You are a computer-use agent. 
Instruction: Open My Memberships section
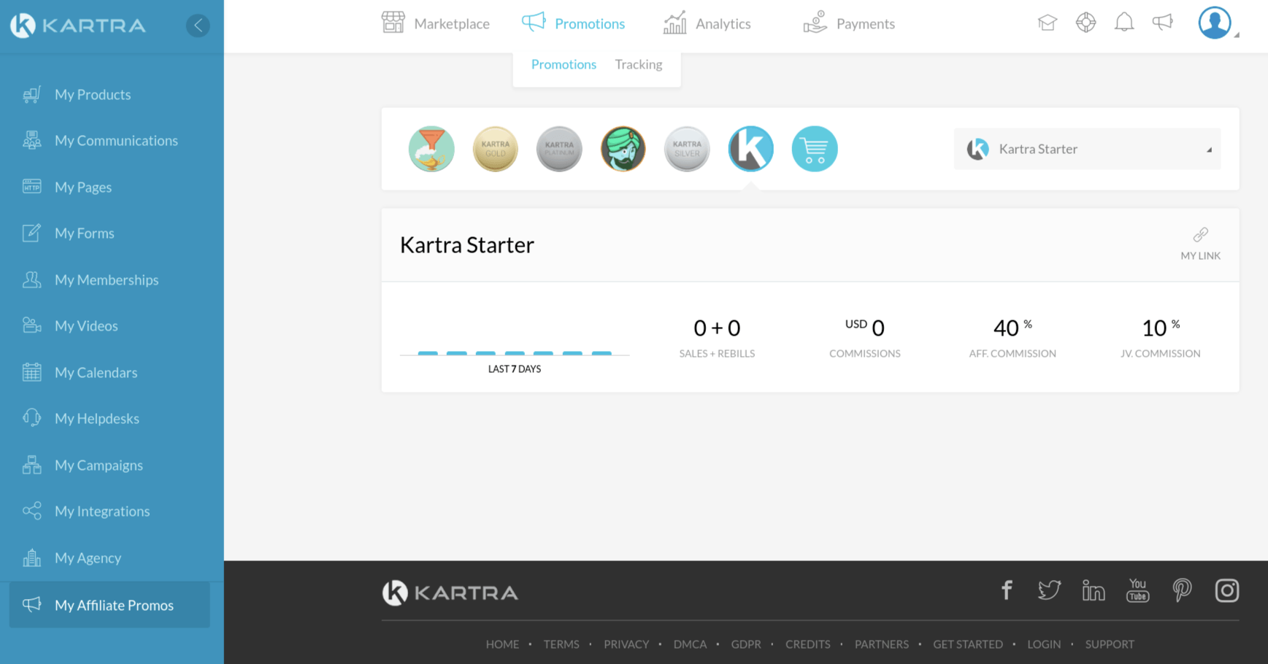tap(107, 279)
